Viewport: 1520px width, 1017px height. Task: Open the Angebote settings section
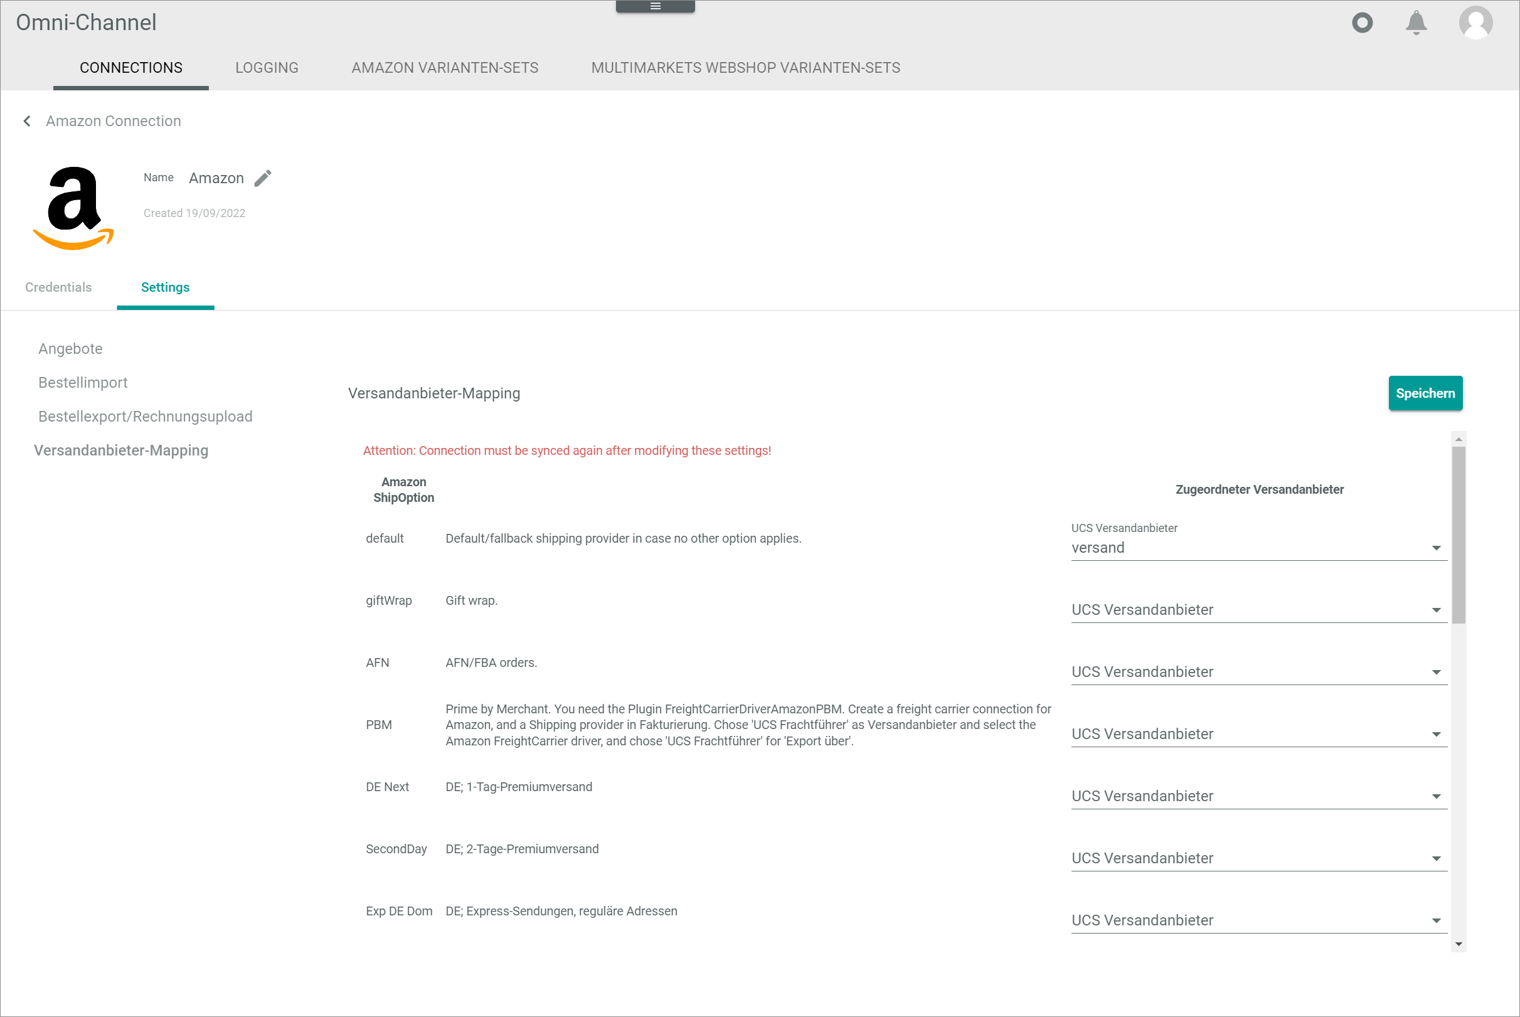point(71,349)
